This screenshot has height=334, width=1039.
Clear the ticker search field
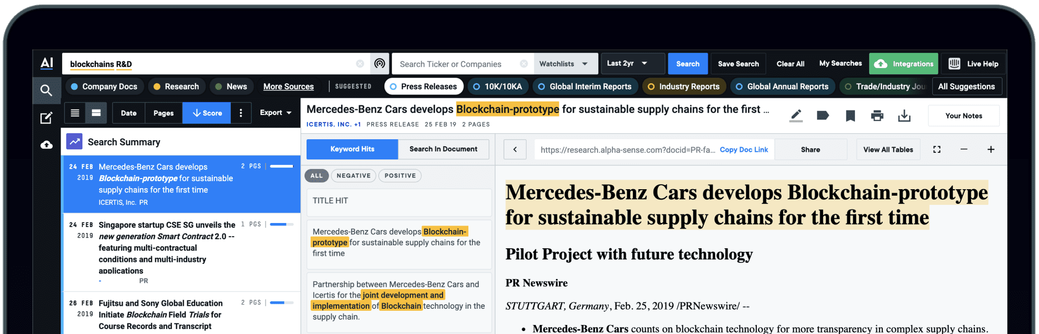click(x=524, y=64)
